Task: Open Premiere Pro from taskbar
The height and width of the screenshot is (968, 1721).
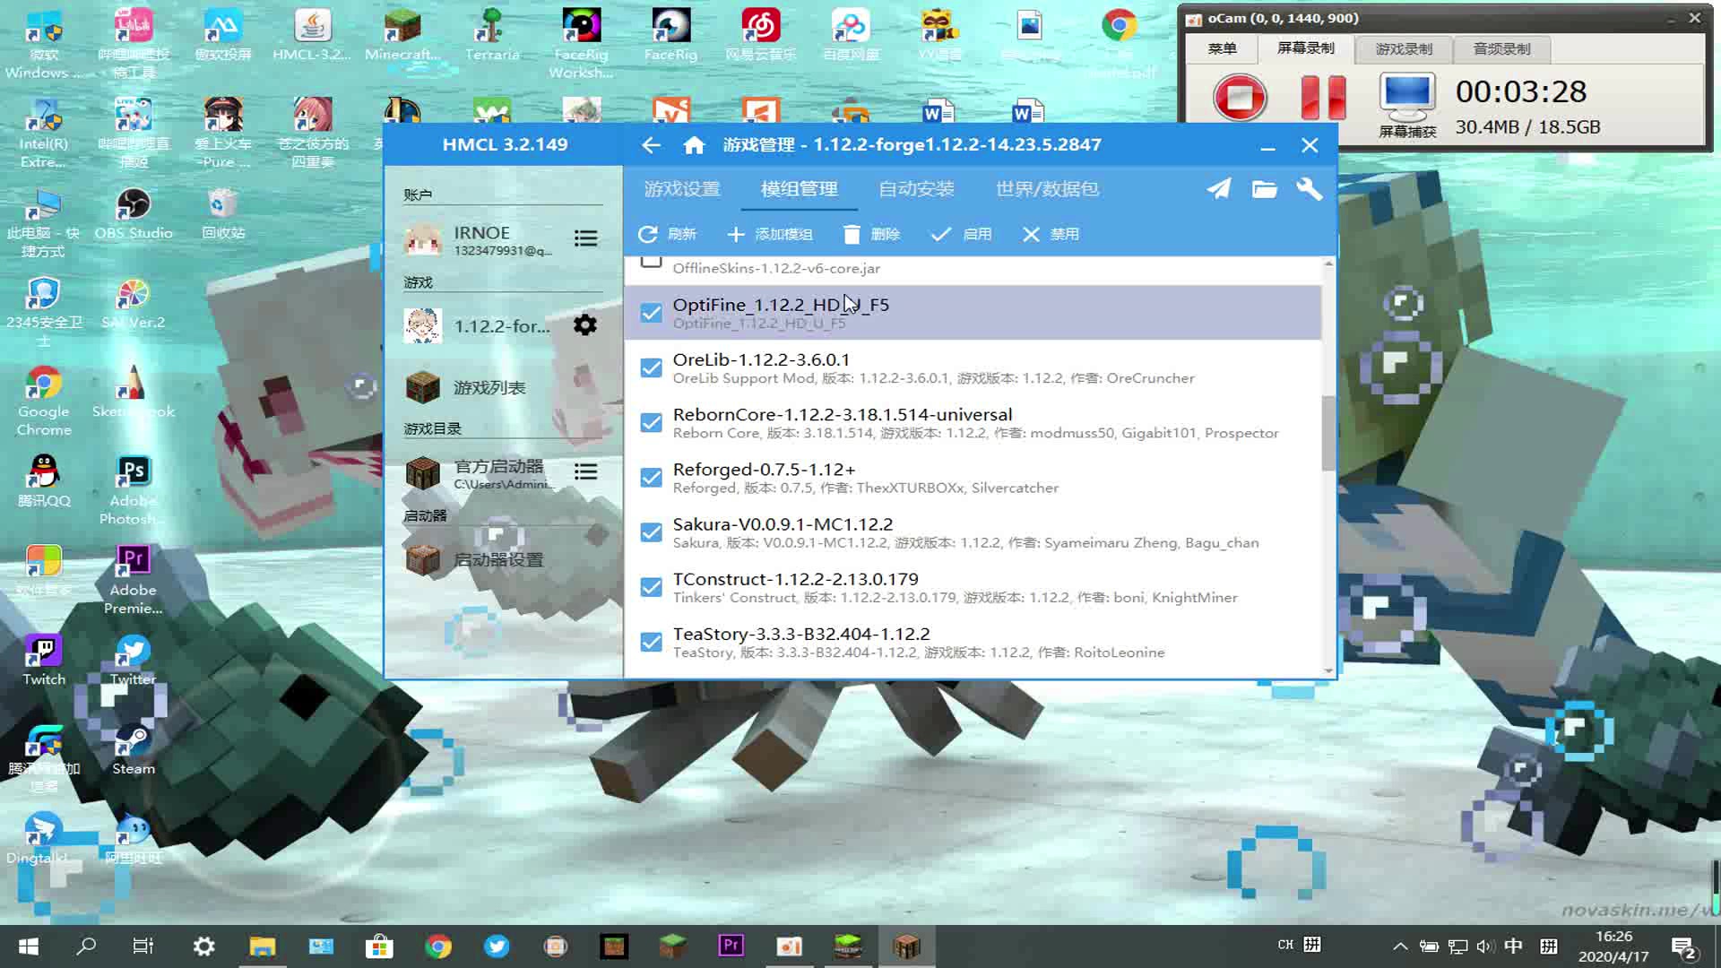Action: tap(731, 946)
